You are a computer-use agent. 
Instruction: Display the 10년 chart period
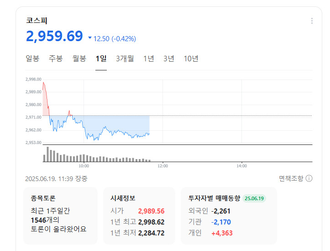pos(191,59)
